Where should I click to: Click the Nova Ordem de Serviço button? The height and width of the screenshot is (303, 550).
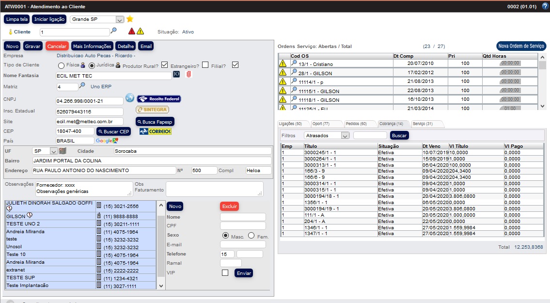(521, 46)
